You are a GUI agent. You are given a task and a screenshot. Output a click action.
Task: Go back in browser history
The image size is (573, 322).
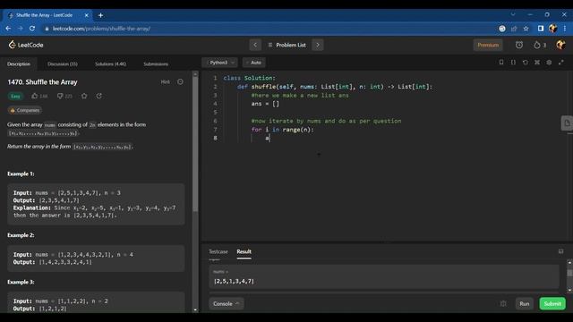pyautogui.click(x=8, y=29)
